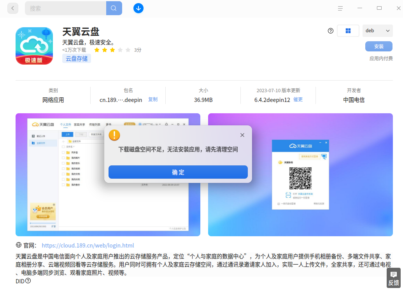
Task: Minimize the app store window
Action: 360,8
